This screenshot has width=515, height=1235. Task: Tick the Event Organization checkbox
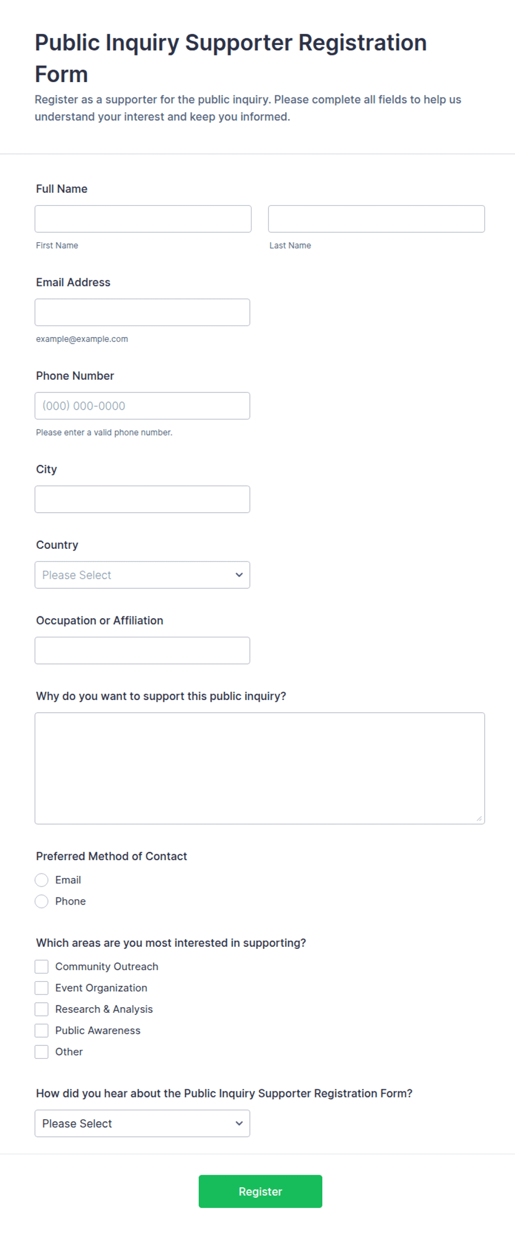tap(42, 988)
